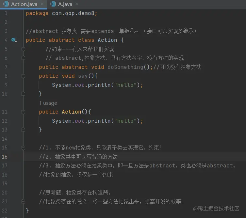Click class name 'Action' on line 4
The width and height of the screenshot is (246, 218).
click(107, 40)
